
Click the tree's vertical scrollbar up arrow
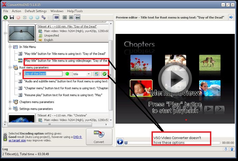(x=111, y=24)
